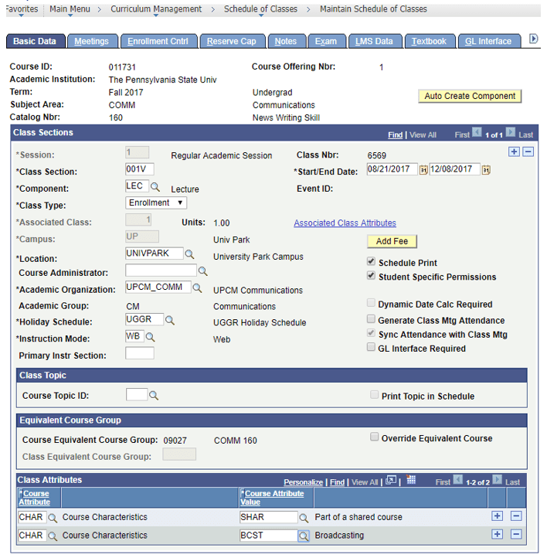Go to next Class Attributes rows
Viewport: 547px width, 558px height.
coord(498,480)
